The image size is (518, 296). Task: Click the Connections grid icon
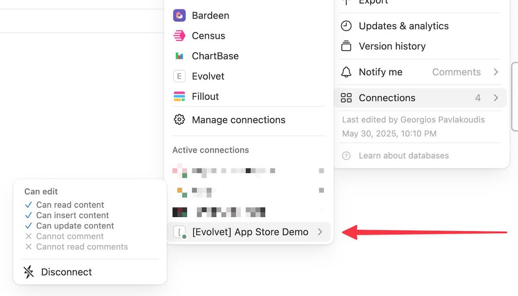coord(346,98)
